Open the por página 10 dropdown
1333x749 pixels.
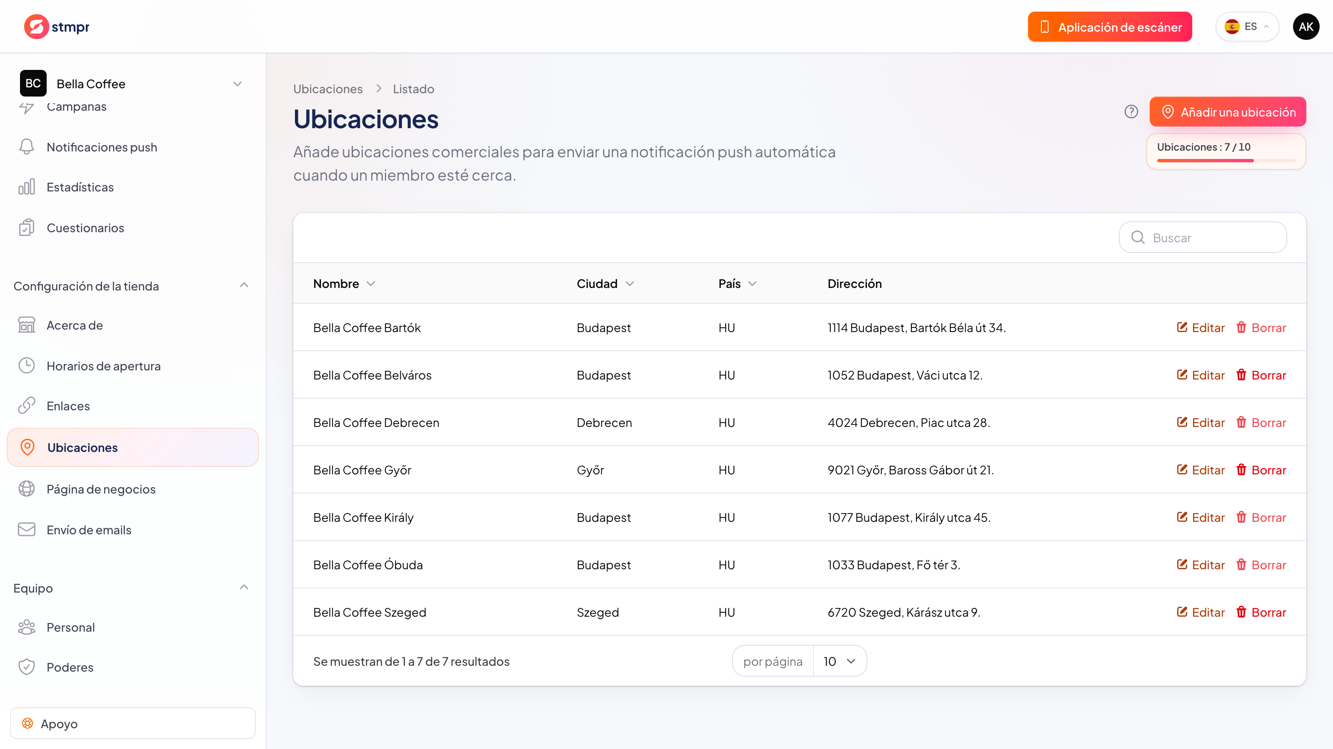click(x=840, y=661)
